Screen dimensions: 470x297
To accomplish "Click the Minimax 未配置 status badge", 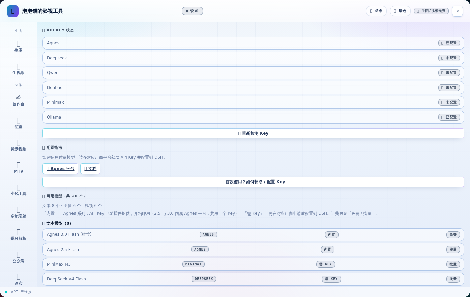I will (449, 102).
